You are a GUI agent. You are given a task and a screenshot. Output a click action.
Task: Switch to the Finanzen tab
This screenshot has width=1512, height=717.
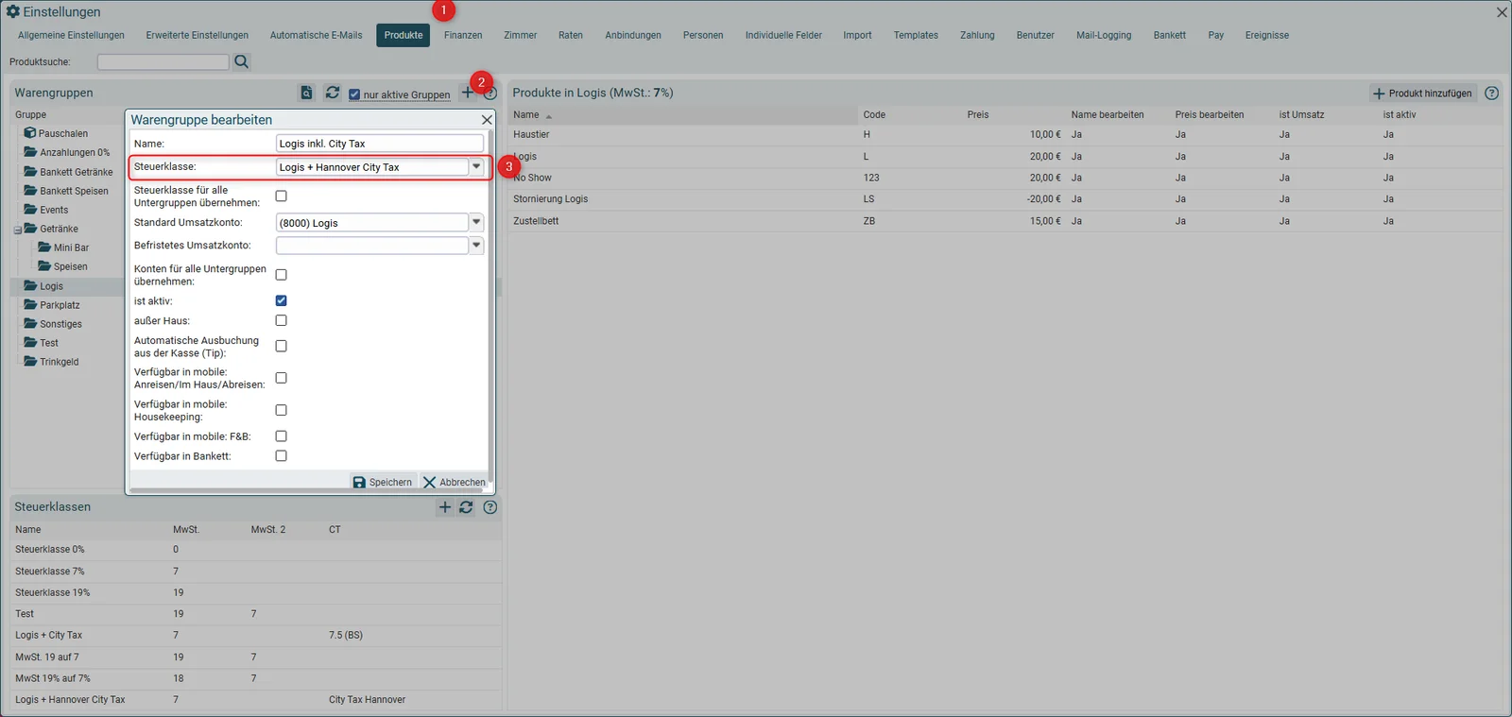pyautogui.click(x=463, y=36)
